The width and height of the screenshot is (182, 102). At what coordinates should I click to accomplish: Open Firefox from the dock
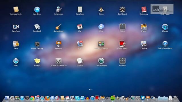tap(47, 98)
